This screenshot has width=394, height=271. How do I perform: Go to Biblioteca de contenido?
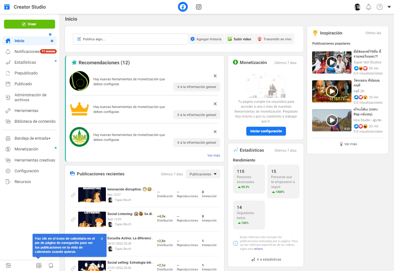[x=35, y=122]
